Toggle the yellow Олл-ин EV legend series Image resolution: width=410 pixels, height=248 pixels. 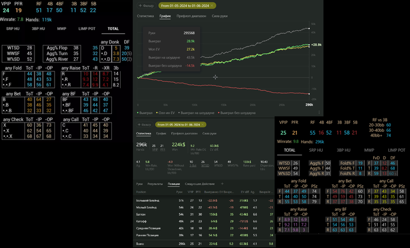[166, 113]
